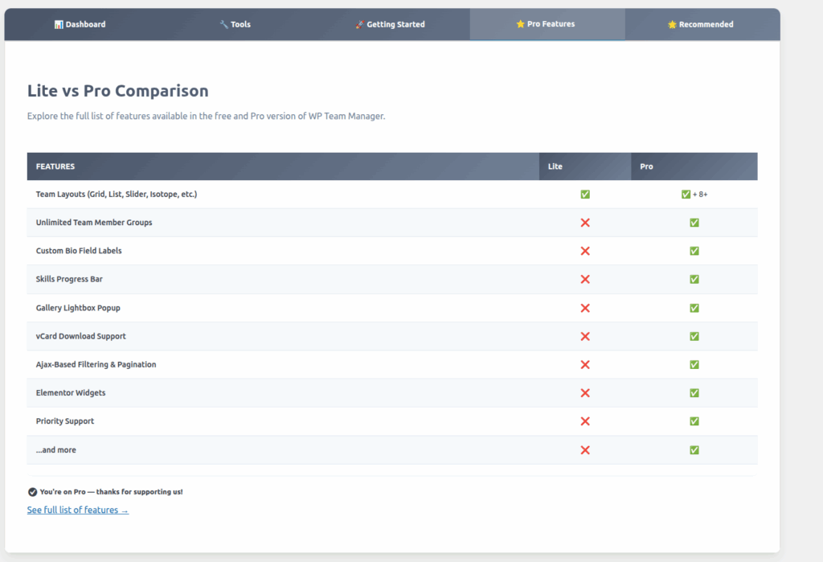This screenshot has height=562, width=823.
Task: Go to the Recommended tab
Action: coord(700,24)
